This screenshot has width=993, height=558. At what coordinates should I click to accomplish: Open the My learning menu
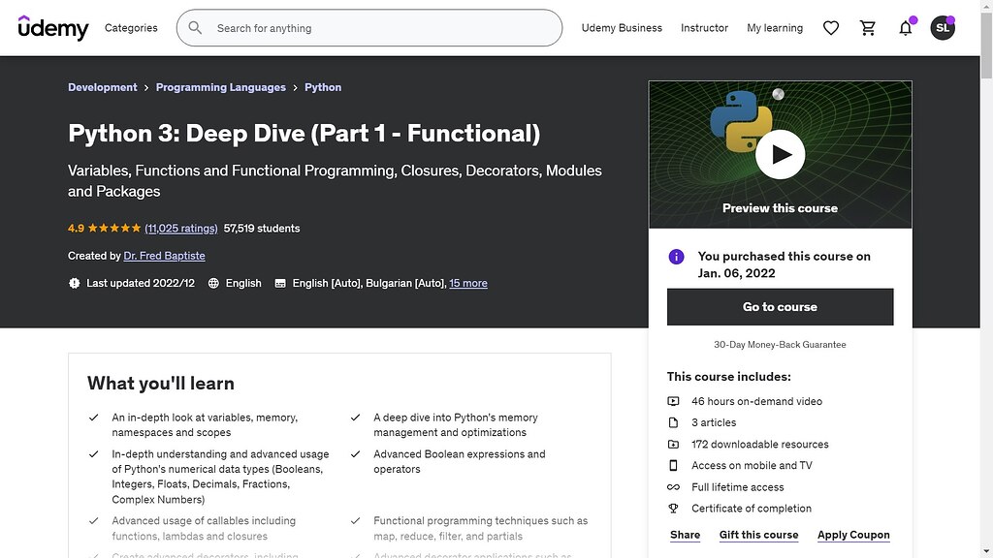point(774,28)
